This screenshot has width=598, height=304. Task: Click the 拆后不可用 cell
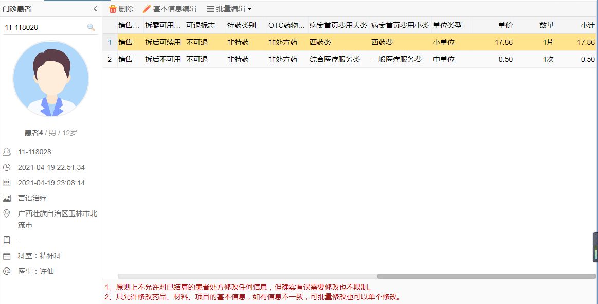click(164, 59)
